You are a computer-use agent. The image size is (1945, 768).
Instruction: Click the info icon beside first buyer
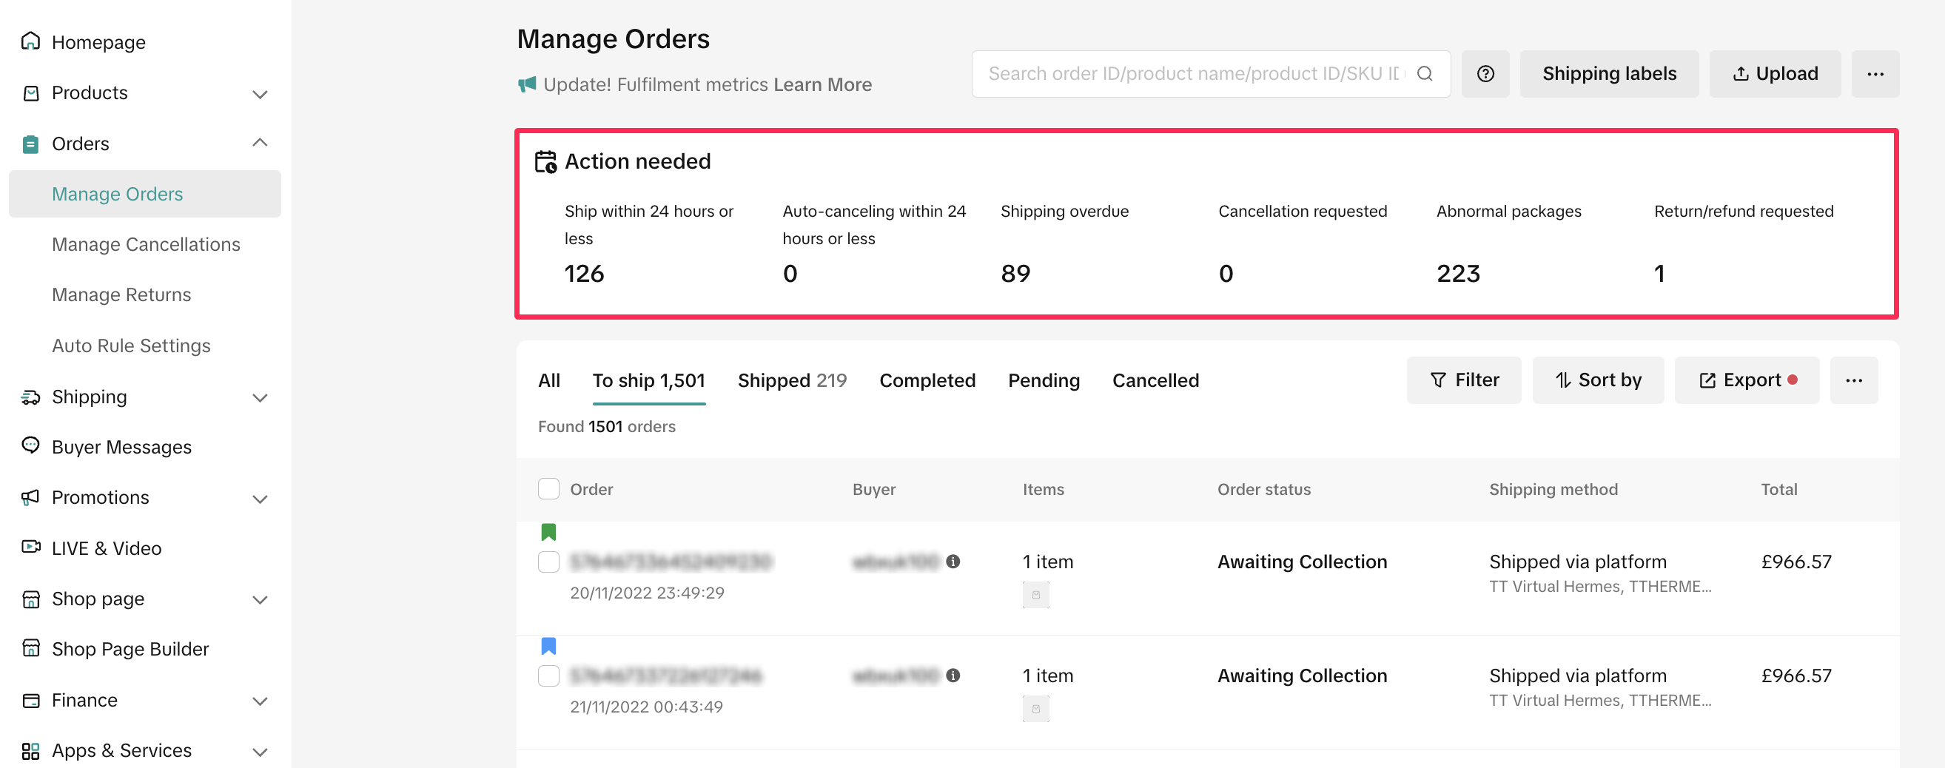click(953, 561)
